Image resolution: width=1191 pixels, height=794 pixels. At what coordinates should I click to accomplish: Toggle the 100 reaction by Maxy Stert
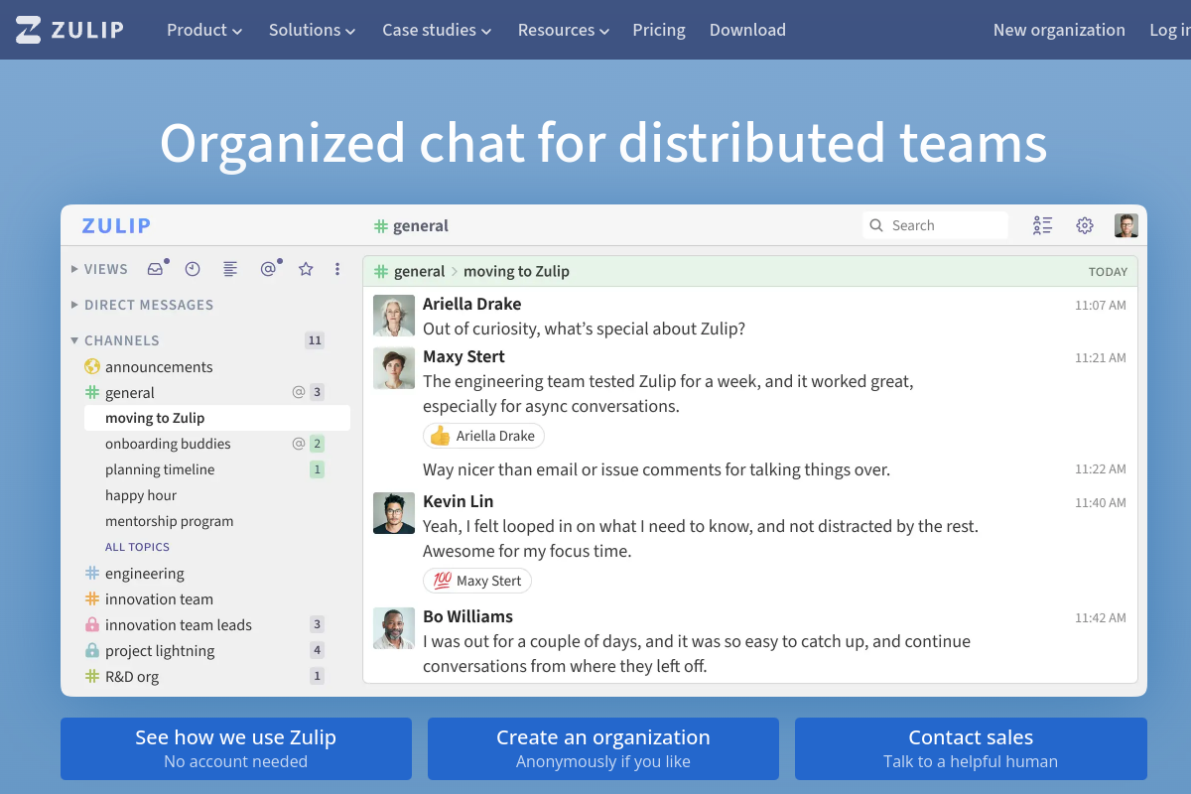point(477,581)
